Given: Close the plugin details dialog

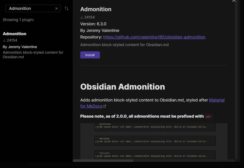Looking at the screenshot, I should pos(234,1).
